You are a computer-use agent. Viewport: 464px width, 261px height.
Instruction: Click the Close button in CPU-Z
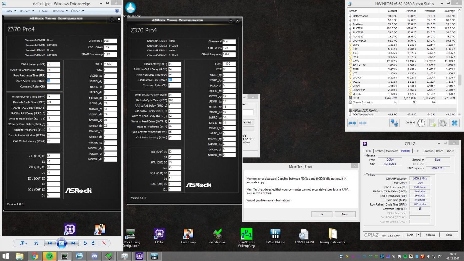449,235
